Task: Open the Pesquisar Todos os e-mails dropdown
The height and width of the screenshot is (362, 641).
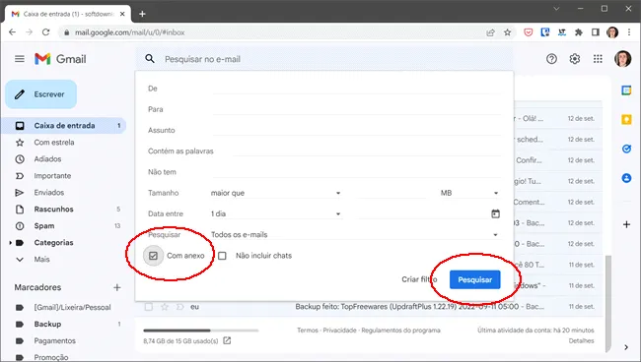Action: pos(355,235)
